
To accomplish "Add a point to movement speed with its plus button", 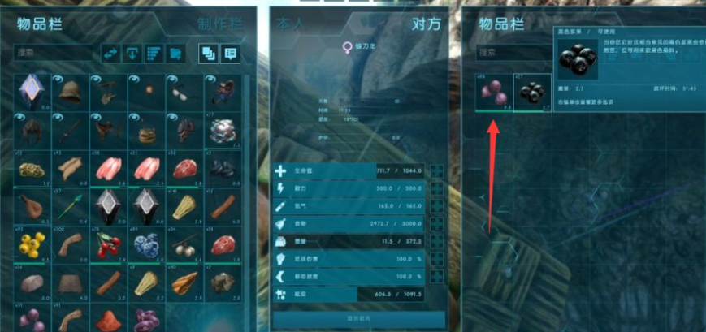I will (436, 277).
